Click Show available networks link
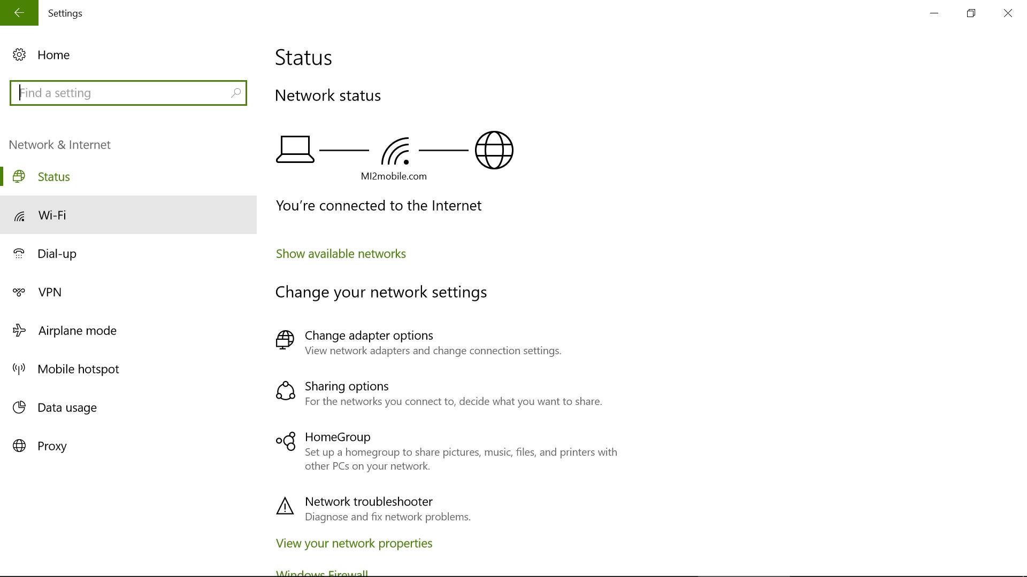Image resolution: width=1027 pixels, height=577 pixels. [x=341, y=254]
